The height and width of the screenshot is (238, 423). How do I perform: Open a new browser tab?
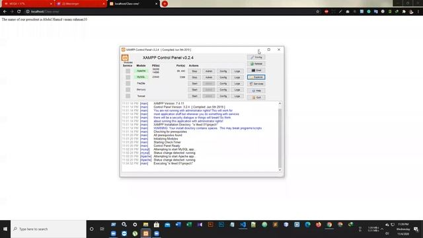165,4
